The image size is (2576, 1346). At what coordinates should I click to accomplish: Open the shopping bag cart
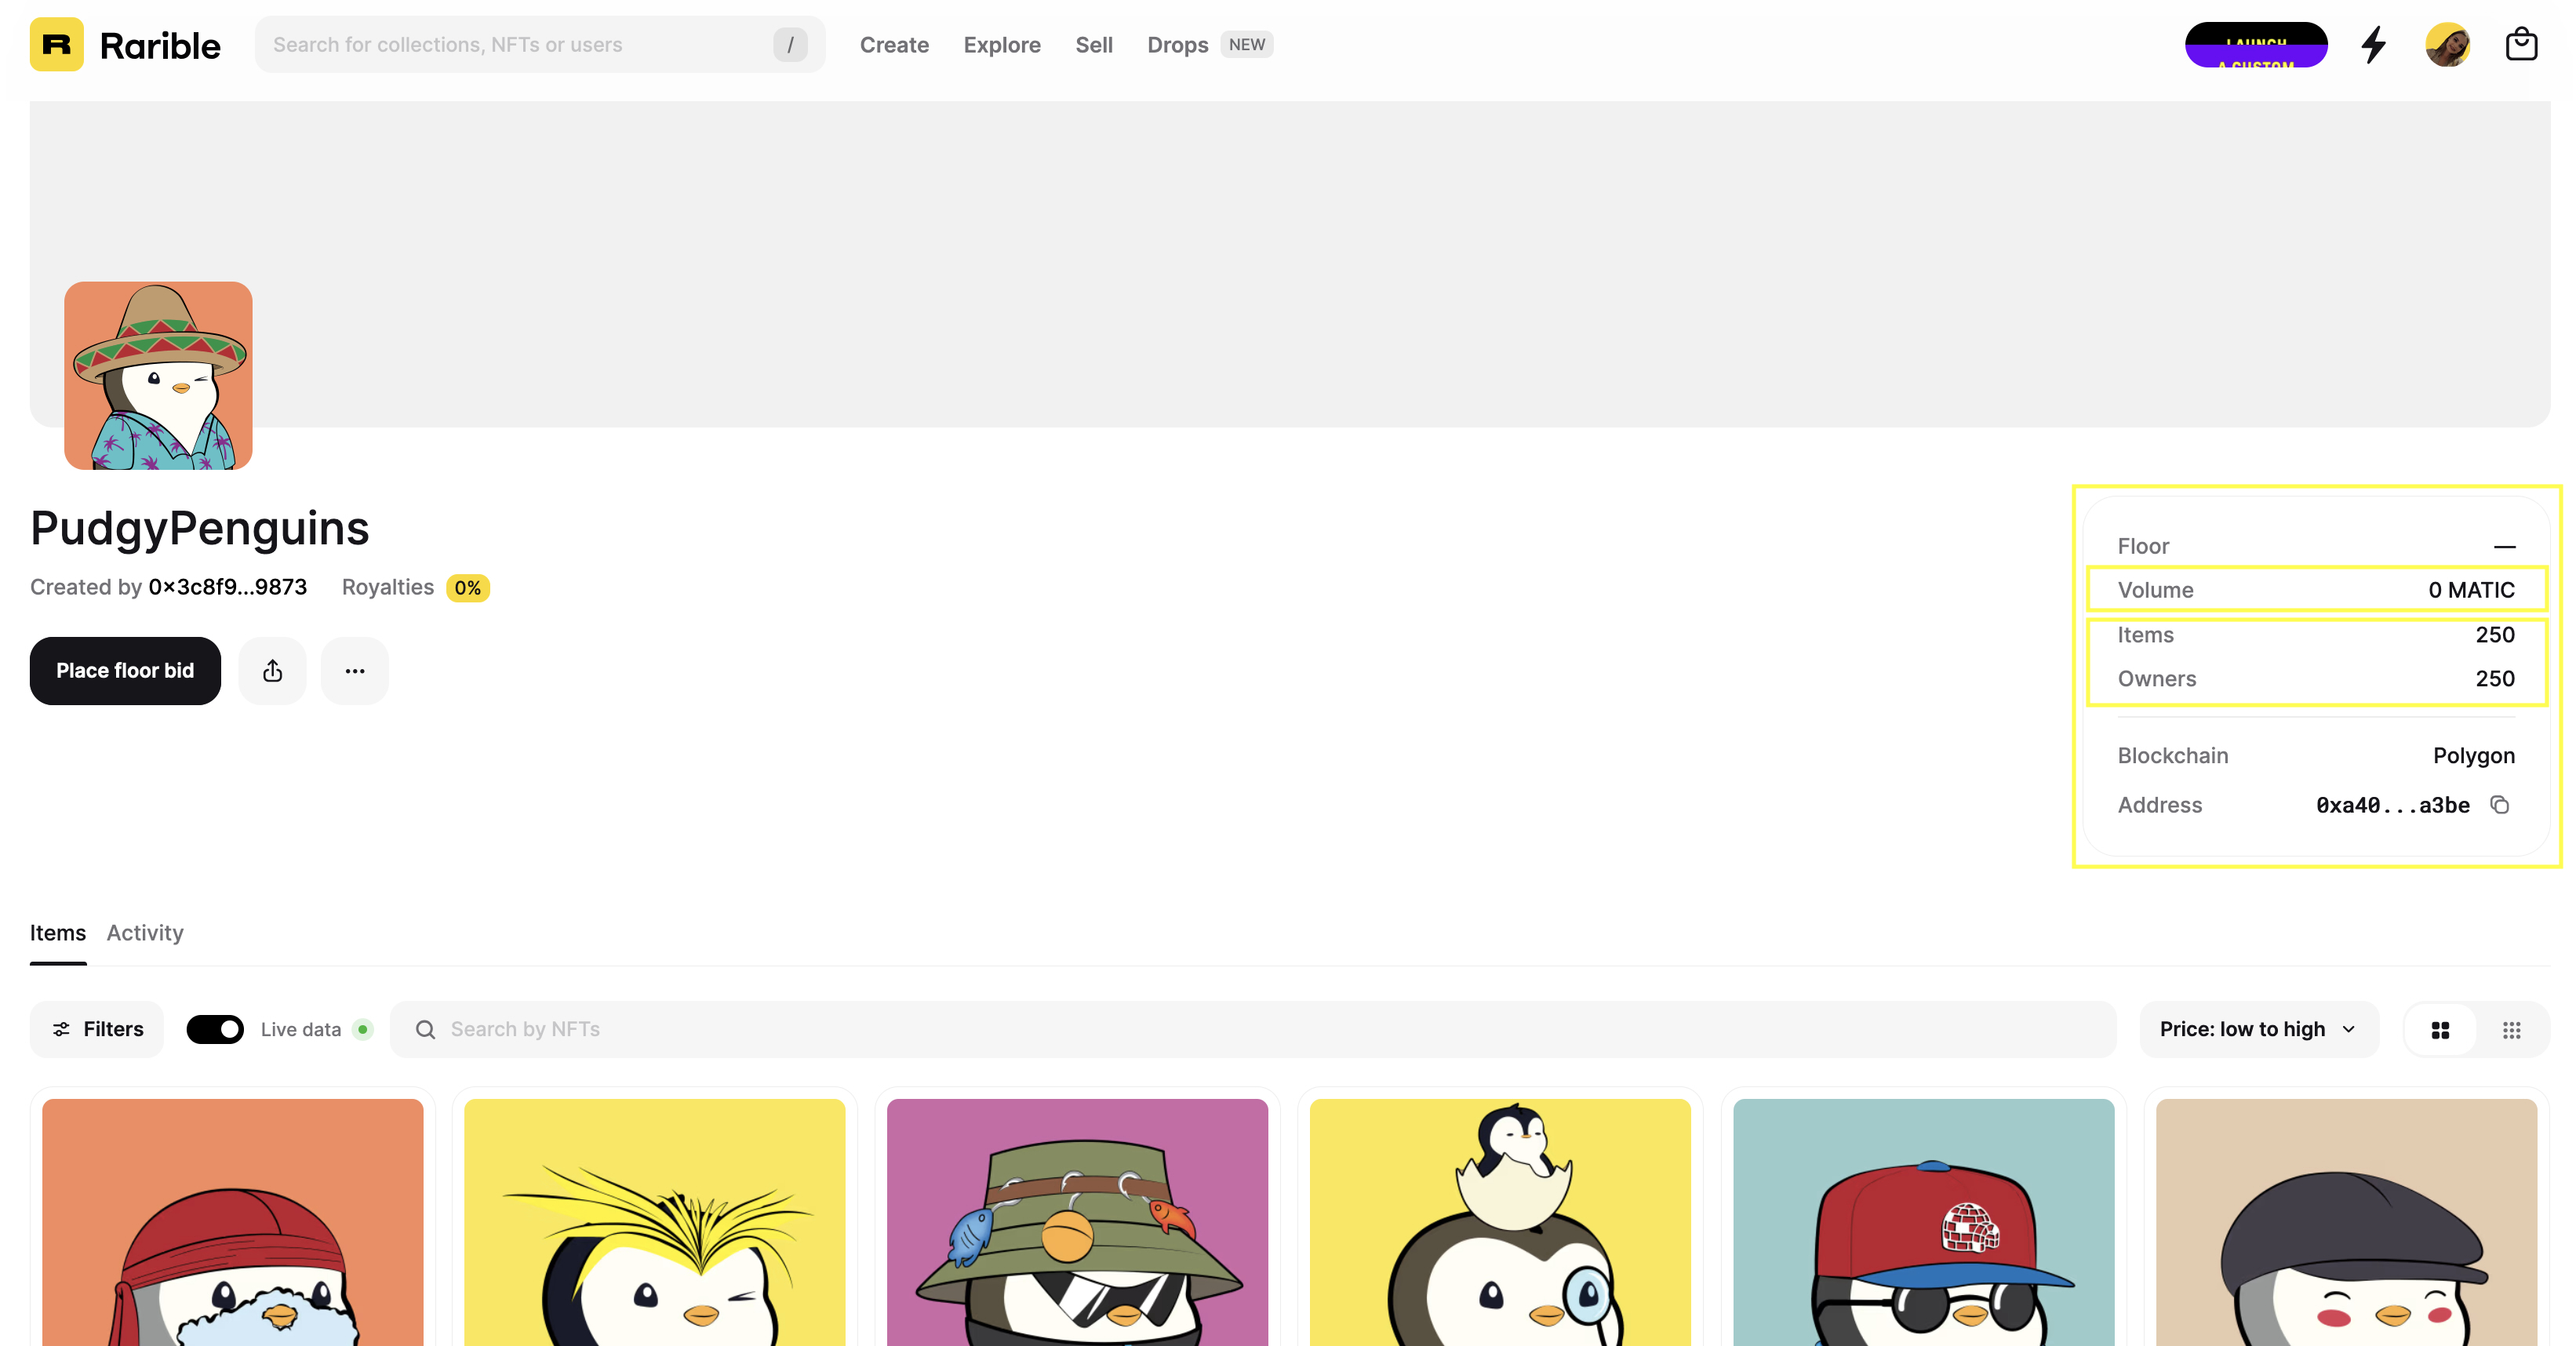pos(2520,45)
